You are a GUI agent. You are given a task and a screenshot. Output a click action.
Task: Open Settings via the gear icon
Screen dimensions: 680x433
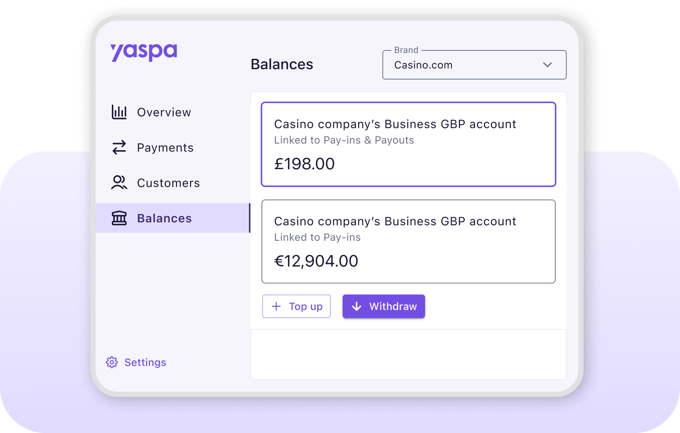click(x=112, y=362)
